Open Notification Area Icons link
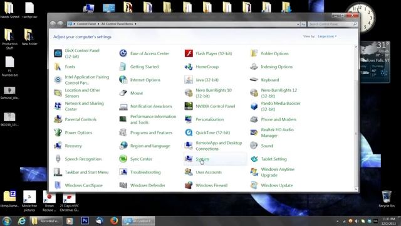 151,106
